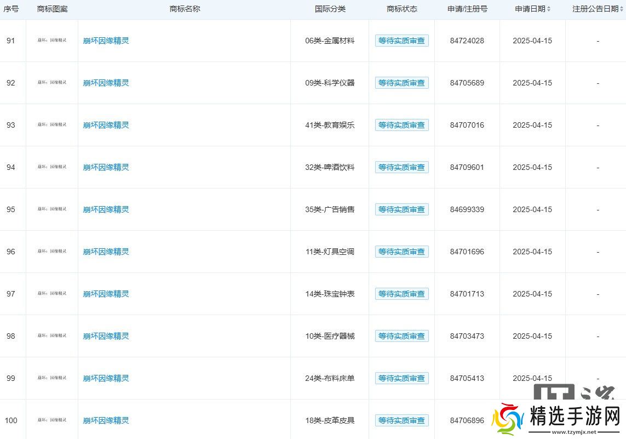Click the 国际分类 column header
Viewport: 626px width, 439px height.
330,9
